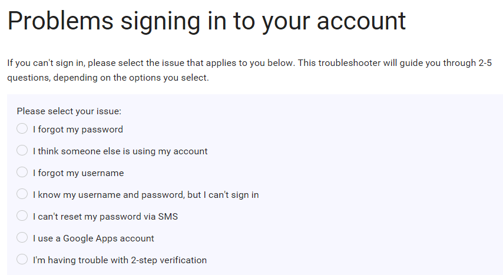
Task: Pick radio circle for 'can't sign in' option
Action: pyautogui.click(x=22, y=194)
